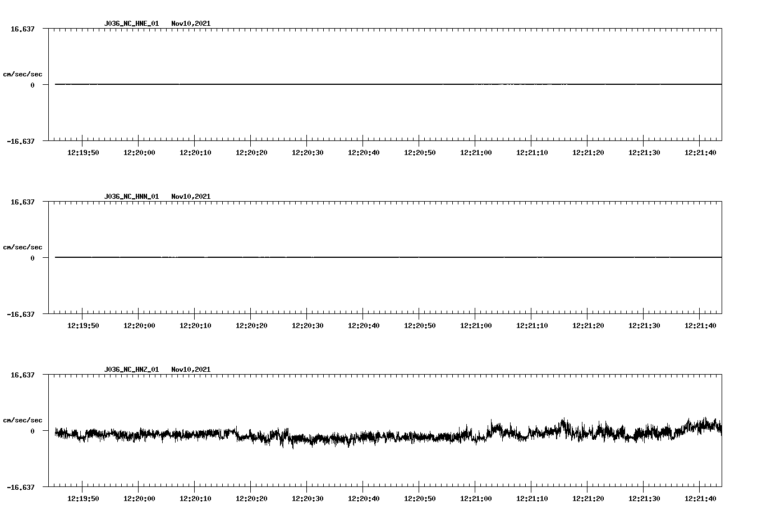Select the 12:21:40 time label under HNN plot
This screenshot has width=762, height=519.
700,326
